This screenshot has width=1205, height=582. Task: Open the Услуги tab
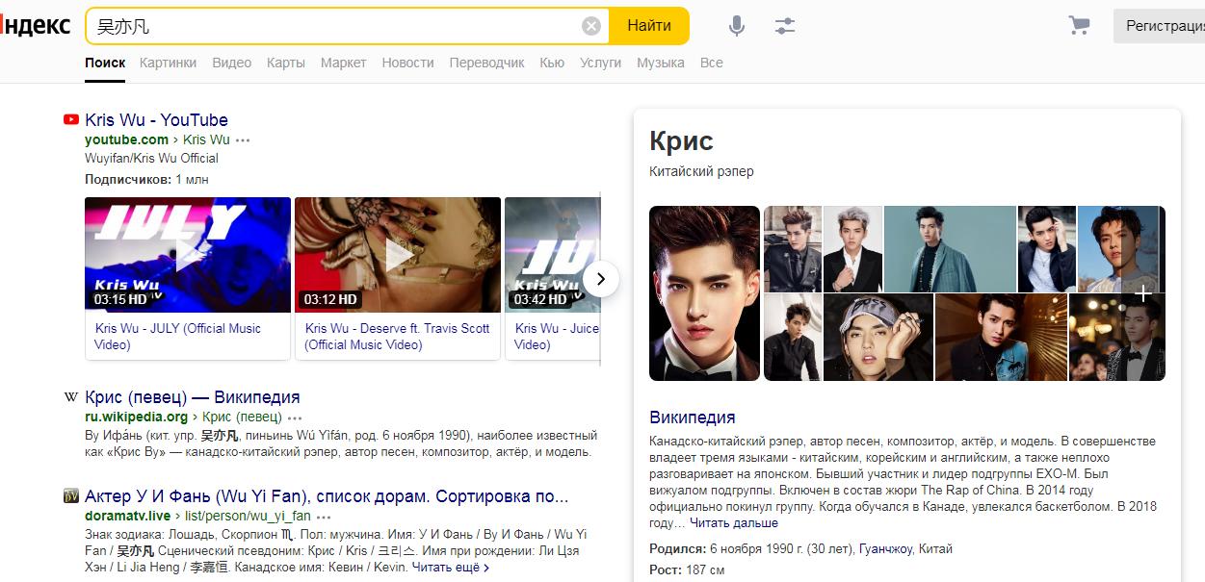click(601, 63)
